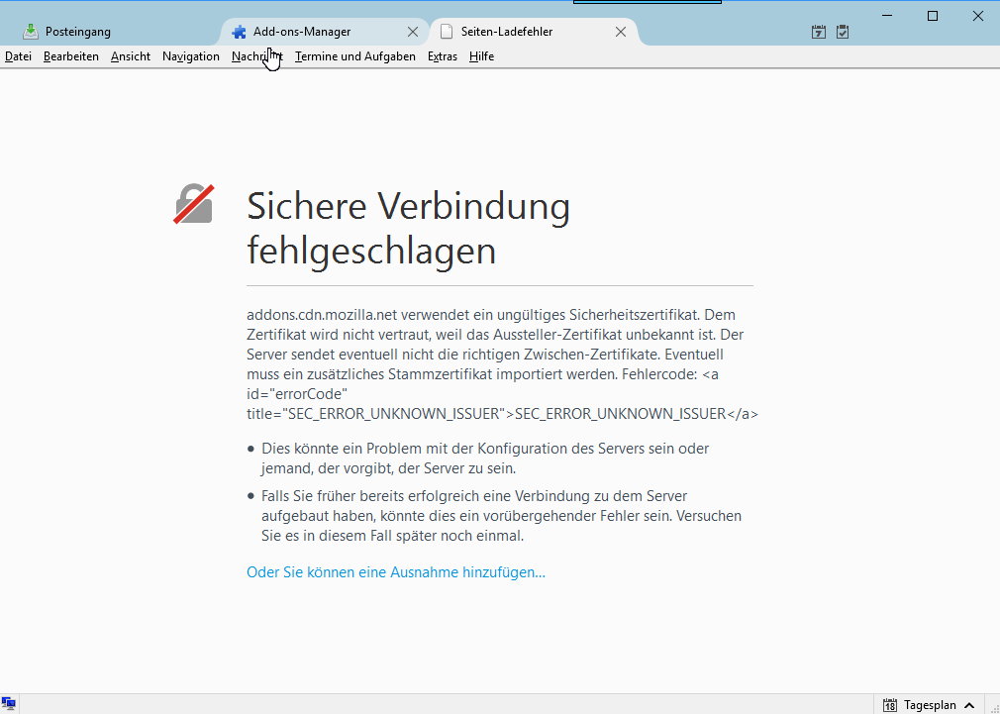Close the Seiten-Ladefehler tab
Image resolution: width=1000 pixels, height=714 pixels.
click(621, 32)
